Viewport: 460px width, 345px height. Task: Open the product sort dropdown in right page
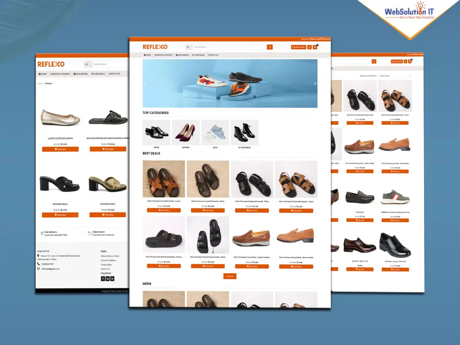[395, 76]
